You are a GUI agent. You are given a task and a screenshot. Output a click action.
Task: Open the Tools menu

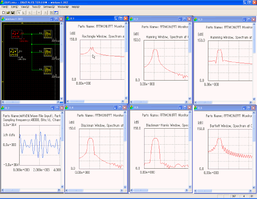36,7
